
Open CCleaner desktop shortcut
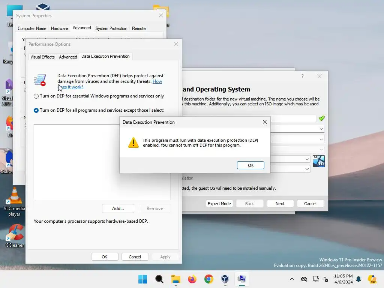(x=15, y=235)
